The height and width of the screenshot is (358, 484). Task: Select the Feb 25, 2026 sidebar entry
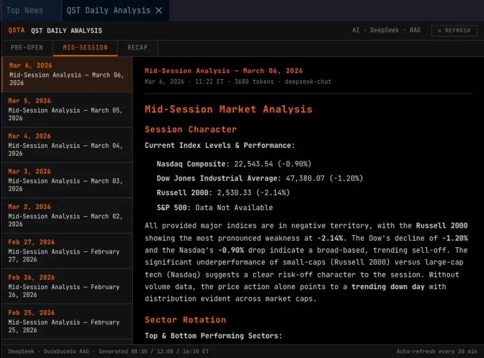coord(67,321)
